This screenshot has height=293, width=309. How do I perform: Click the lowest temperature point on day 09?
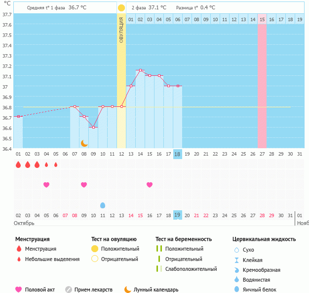coord(93,127)
